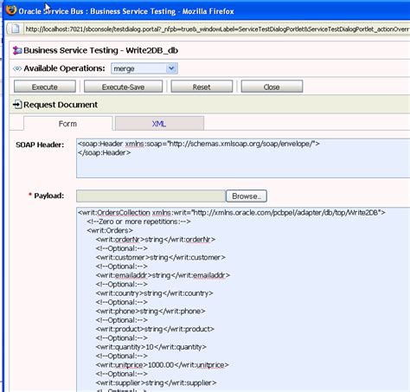Image resolution: width=410 pixels, height=392 pixels.
Task: Click the Close button
Action: 272,87
